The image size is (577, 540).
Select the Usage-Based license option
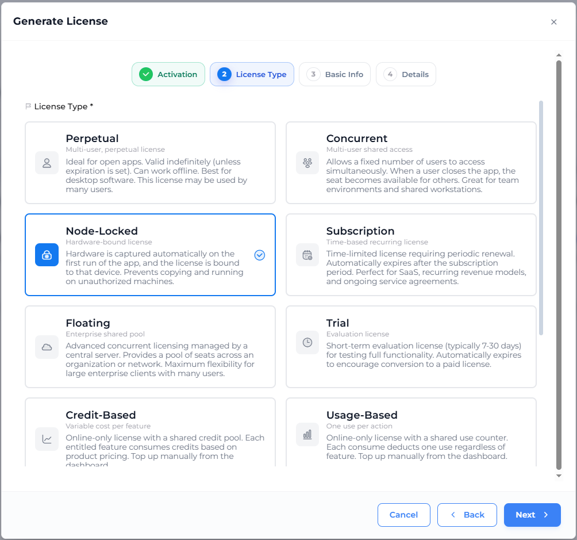click(411, 432)
